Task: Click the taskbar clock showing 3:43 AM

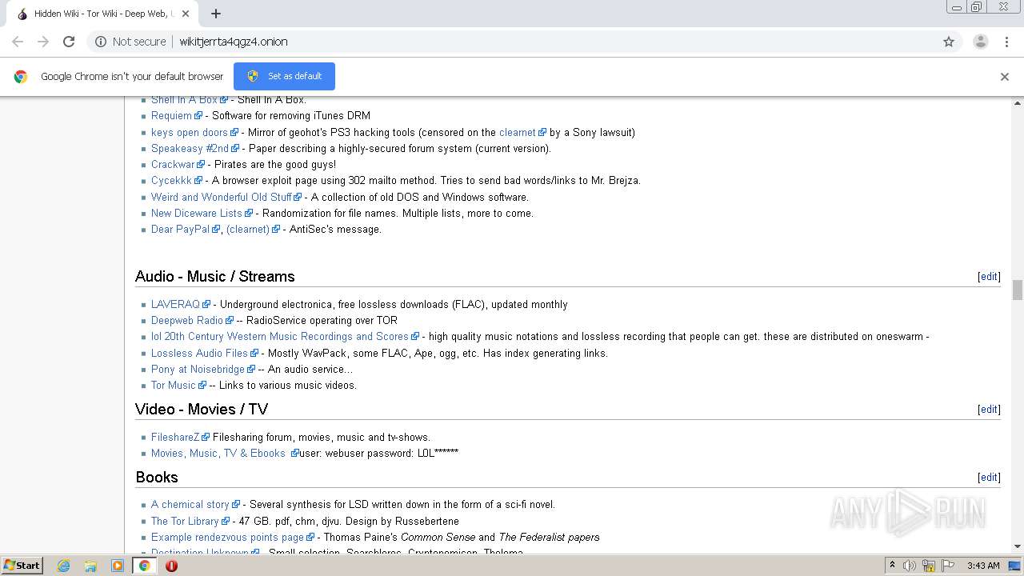Action: click(983, 566)
